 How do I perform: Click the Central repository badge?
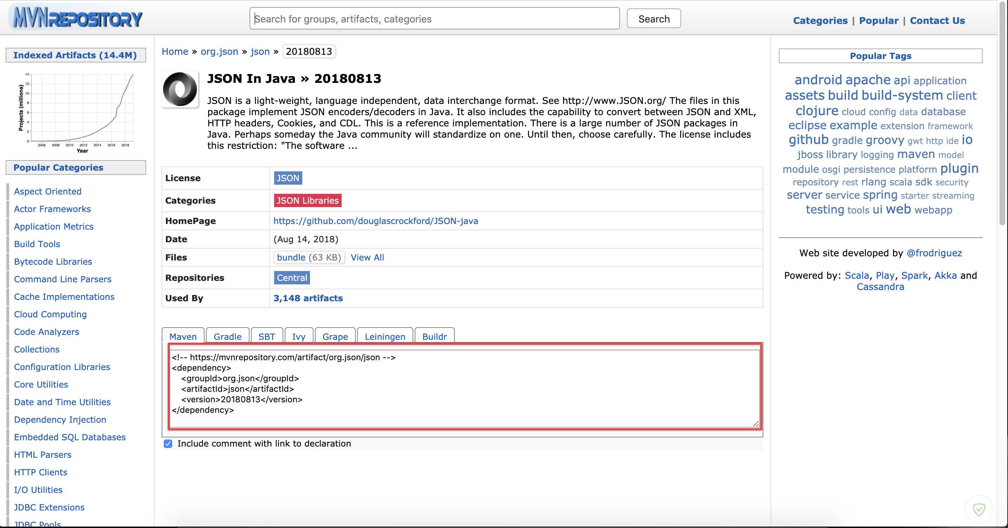click(x=291, y=278)
